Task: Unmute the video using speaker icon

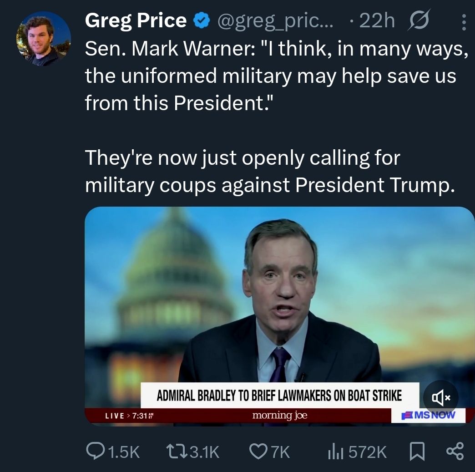Action: click(441, 398)
